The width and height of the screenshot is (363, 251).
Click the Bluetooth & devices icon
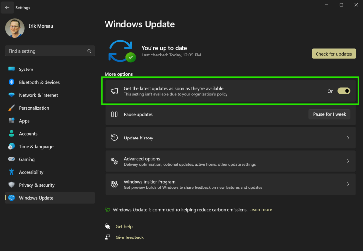11,82
